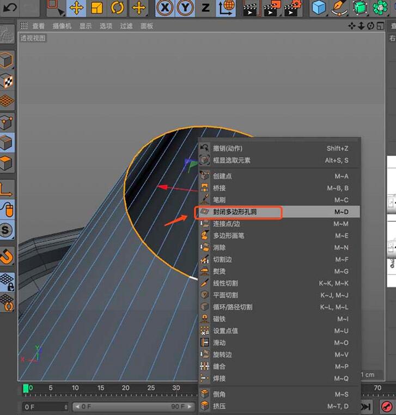This screenshot has width=396, height=415.
Task: Toggle the X axis lock
Action: pos(165,8)
